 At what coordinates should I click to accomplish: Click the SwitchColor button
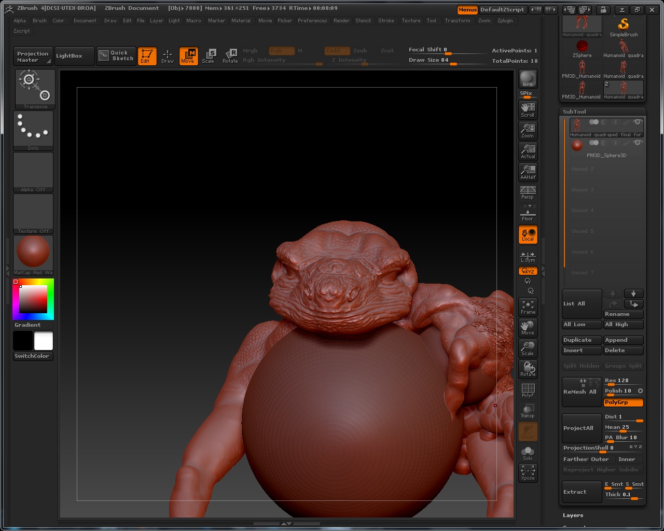pos(33,356)
